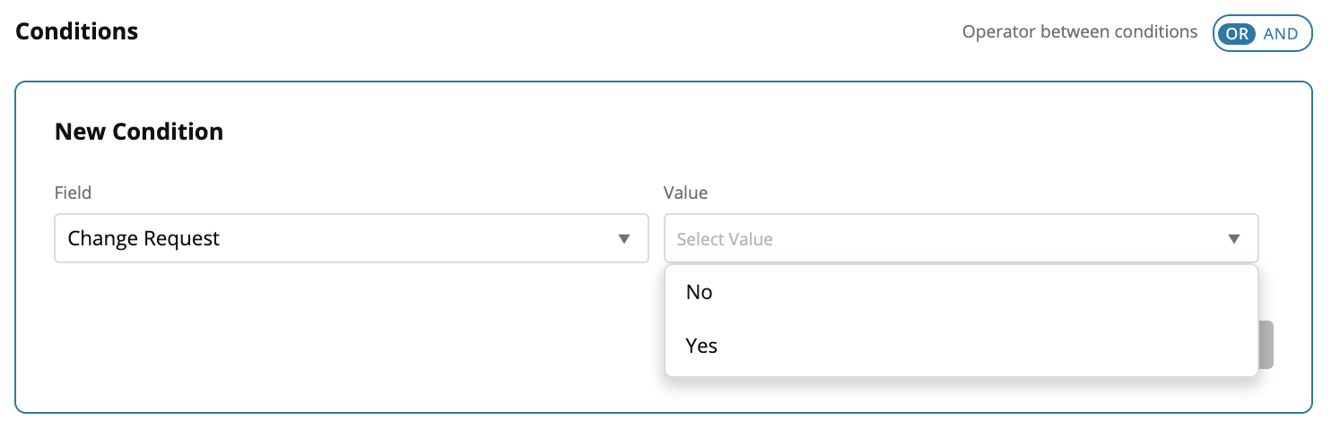Click the Select Value placeholder text
Image resolution: width=1340 pixels, height=446 pixels.
[725, 239]
